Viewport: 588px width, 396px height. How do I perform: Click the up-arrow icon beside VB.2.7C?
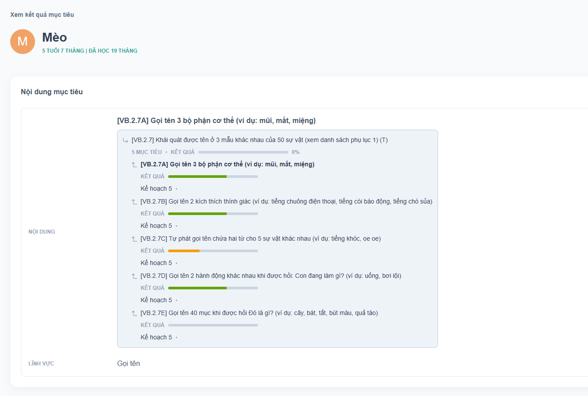(x=134, y=239)
